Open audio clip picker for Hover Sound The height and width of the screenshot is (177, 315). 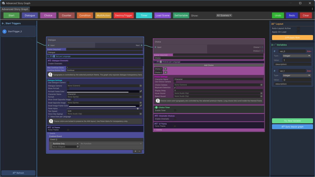(x=261, y=93)
